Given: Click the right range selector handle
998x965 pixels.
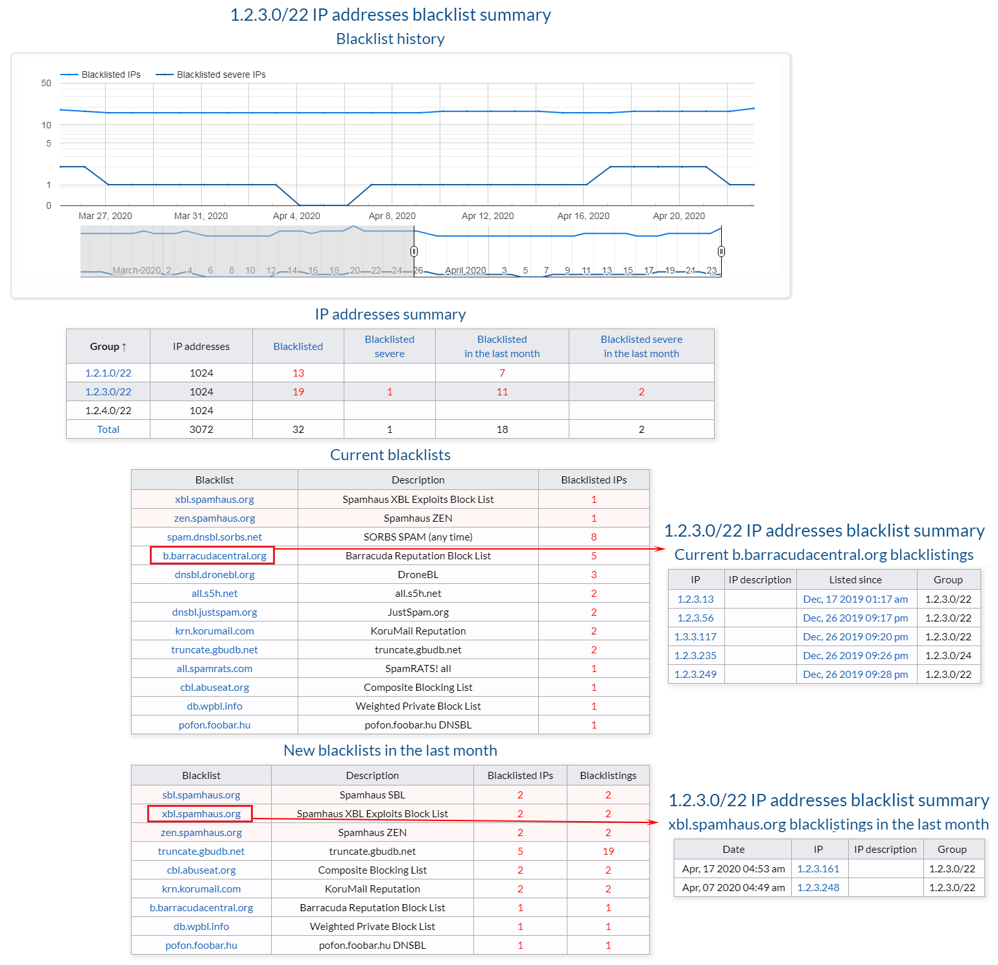Looking at the screenshot, I should pos(720,250).
